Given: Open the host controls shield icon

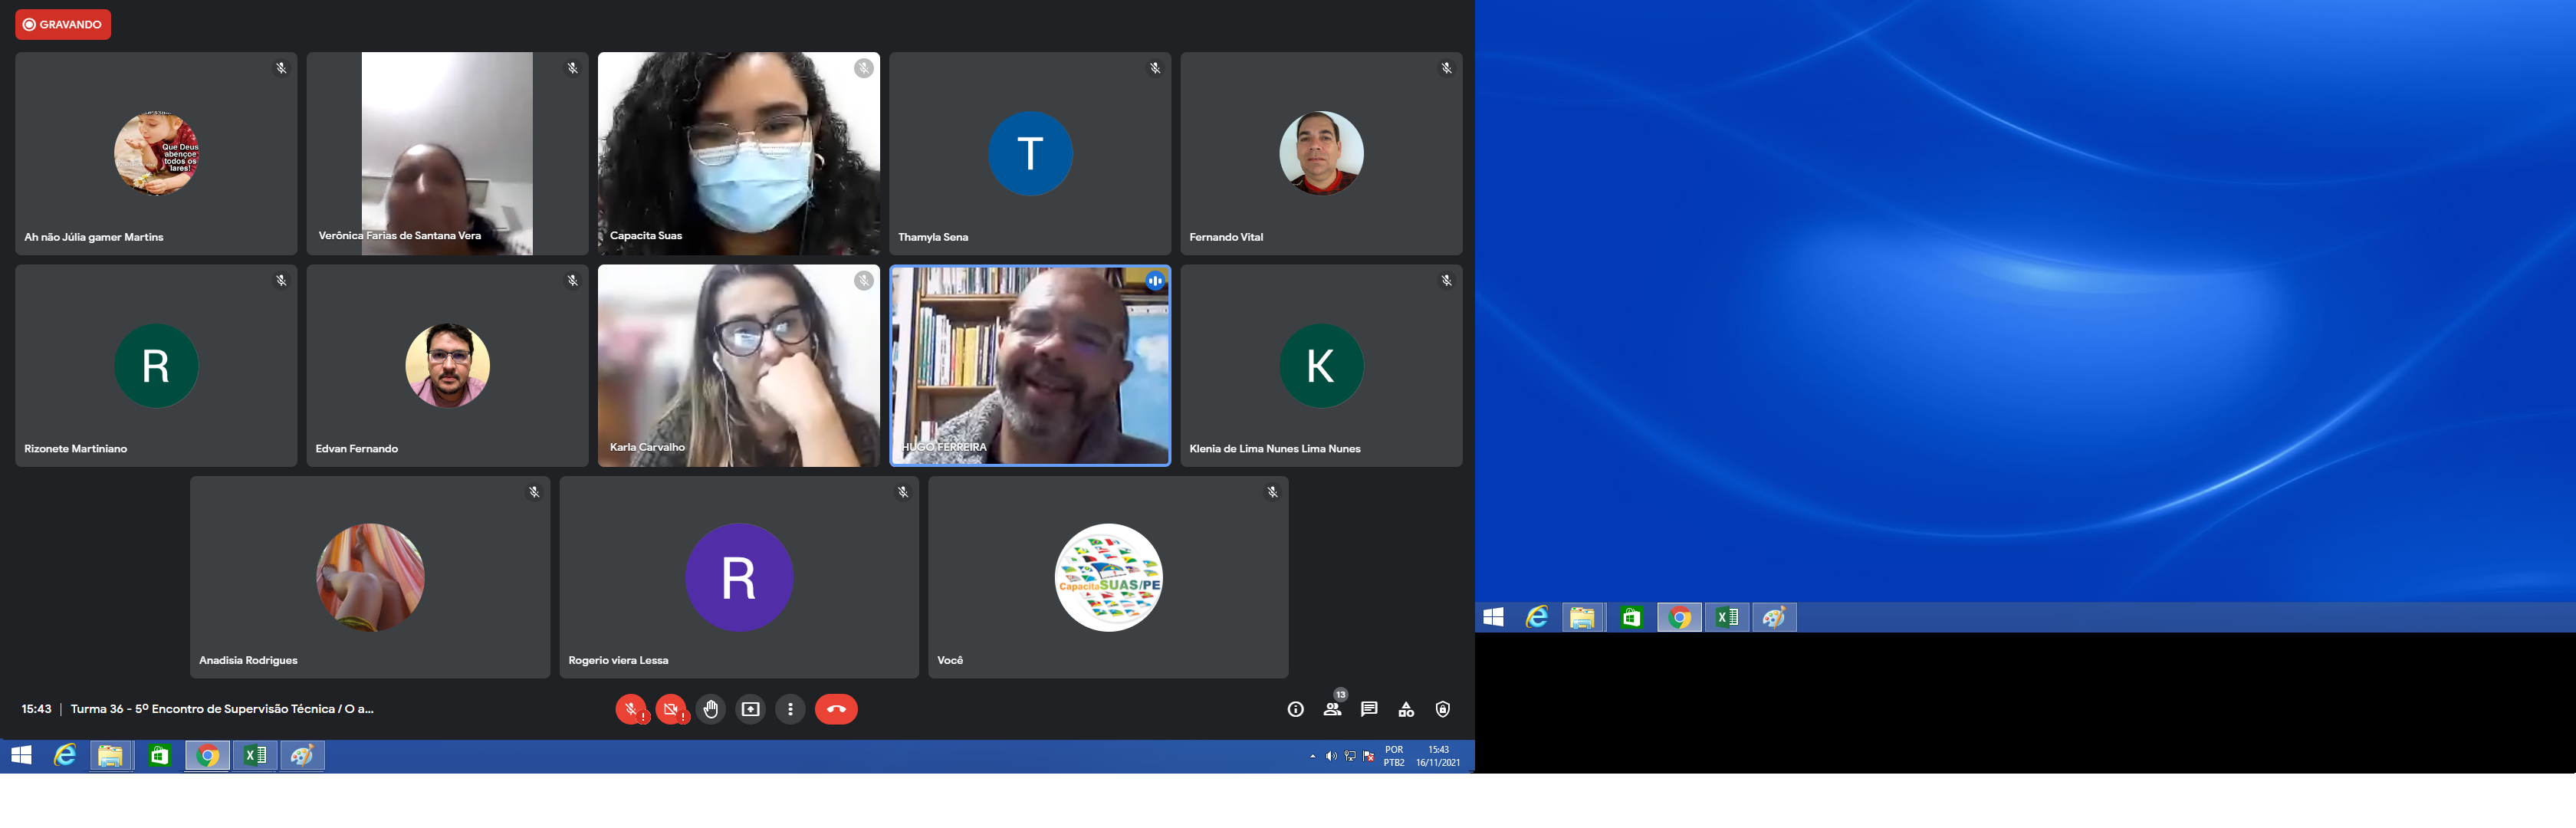Looking at the screenshot, I should click(1442, 709).
